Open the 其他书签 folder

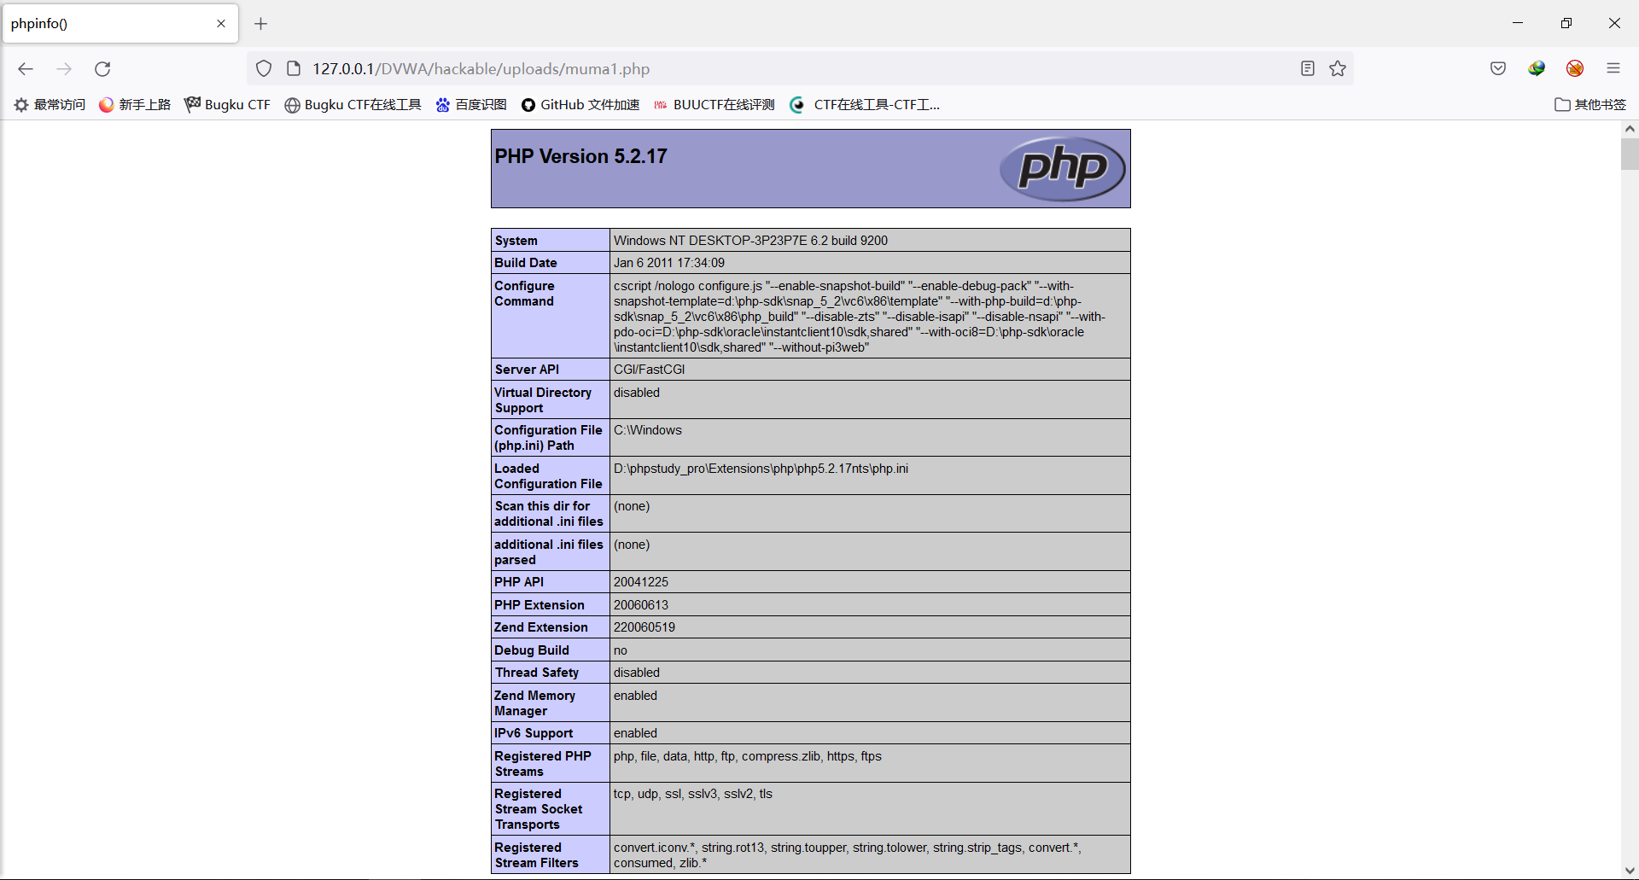(x=1590, y=105)
